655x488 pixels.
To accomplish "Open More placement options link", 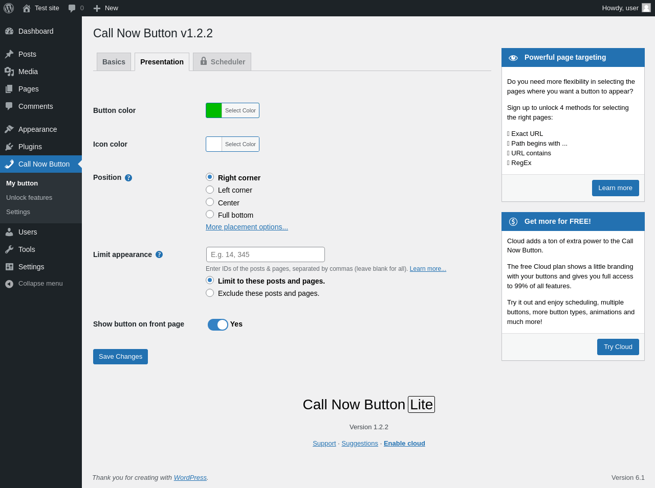I will (x=247, y=227).
